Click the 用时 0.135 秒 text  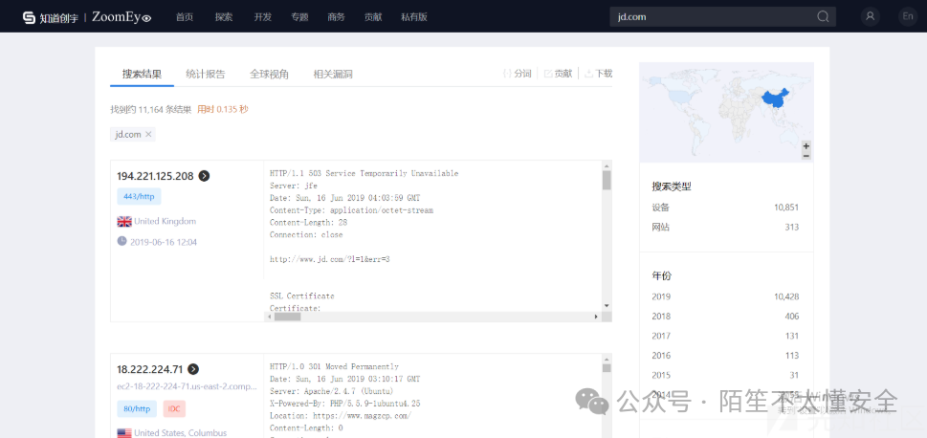pyautogui.click(x=223, y=109)
